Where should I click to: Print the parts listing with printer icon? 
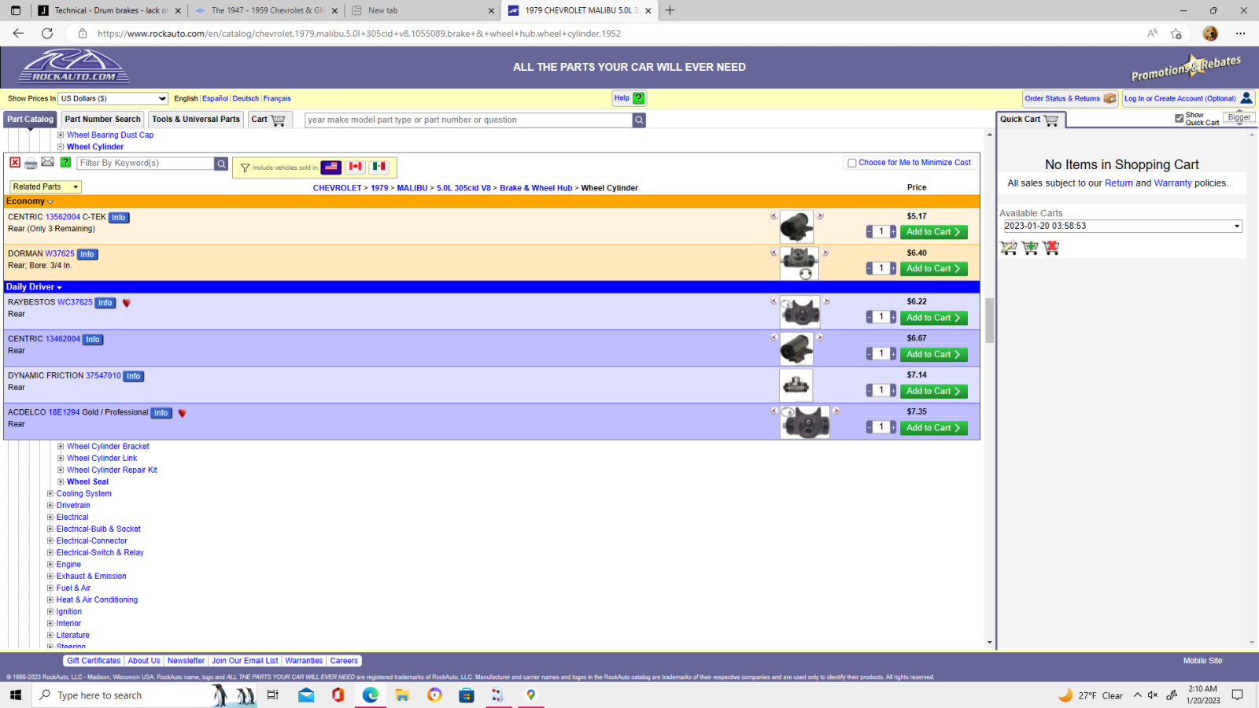pos(31,164)
